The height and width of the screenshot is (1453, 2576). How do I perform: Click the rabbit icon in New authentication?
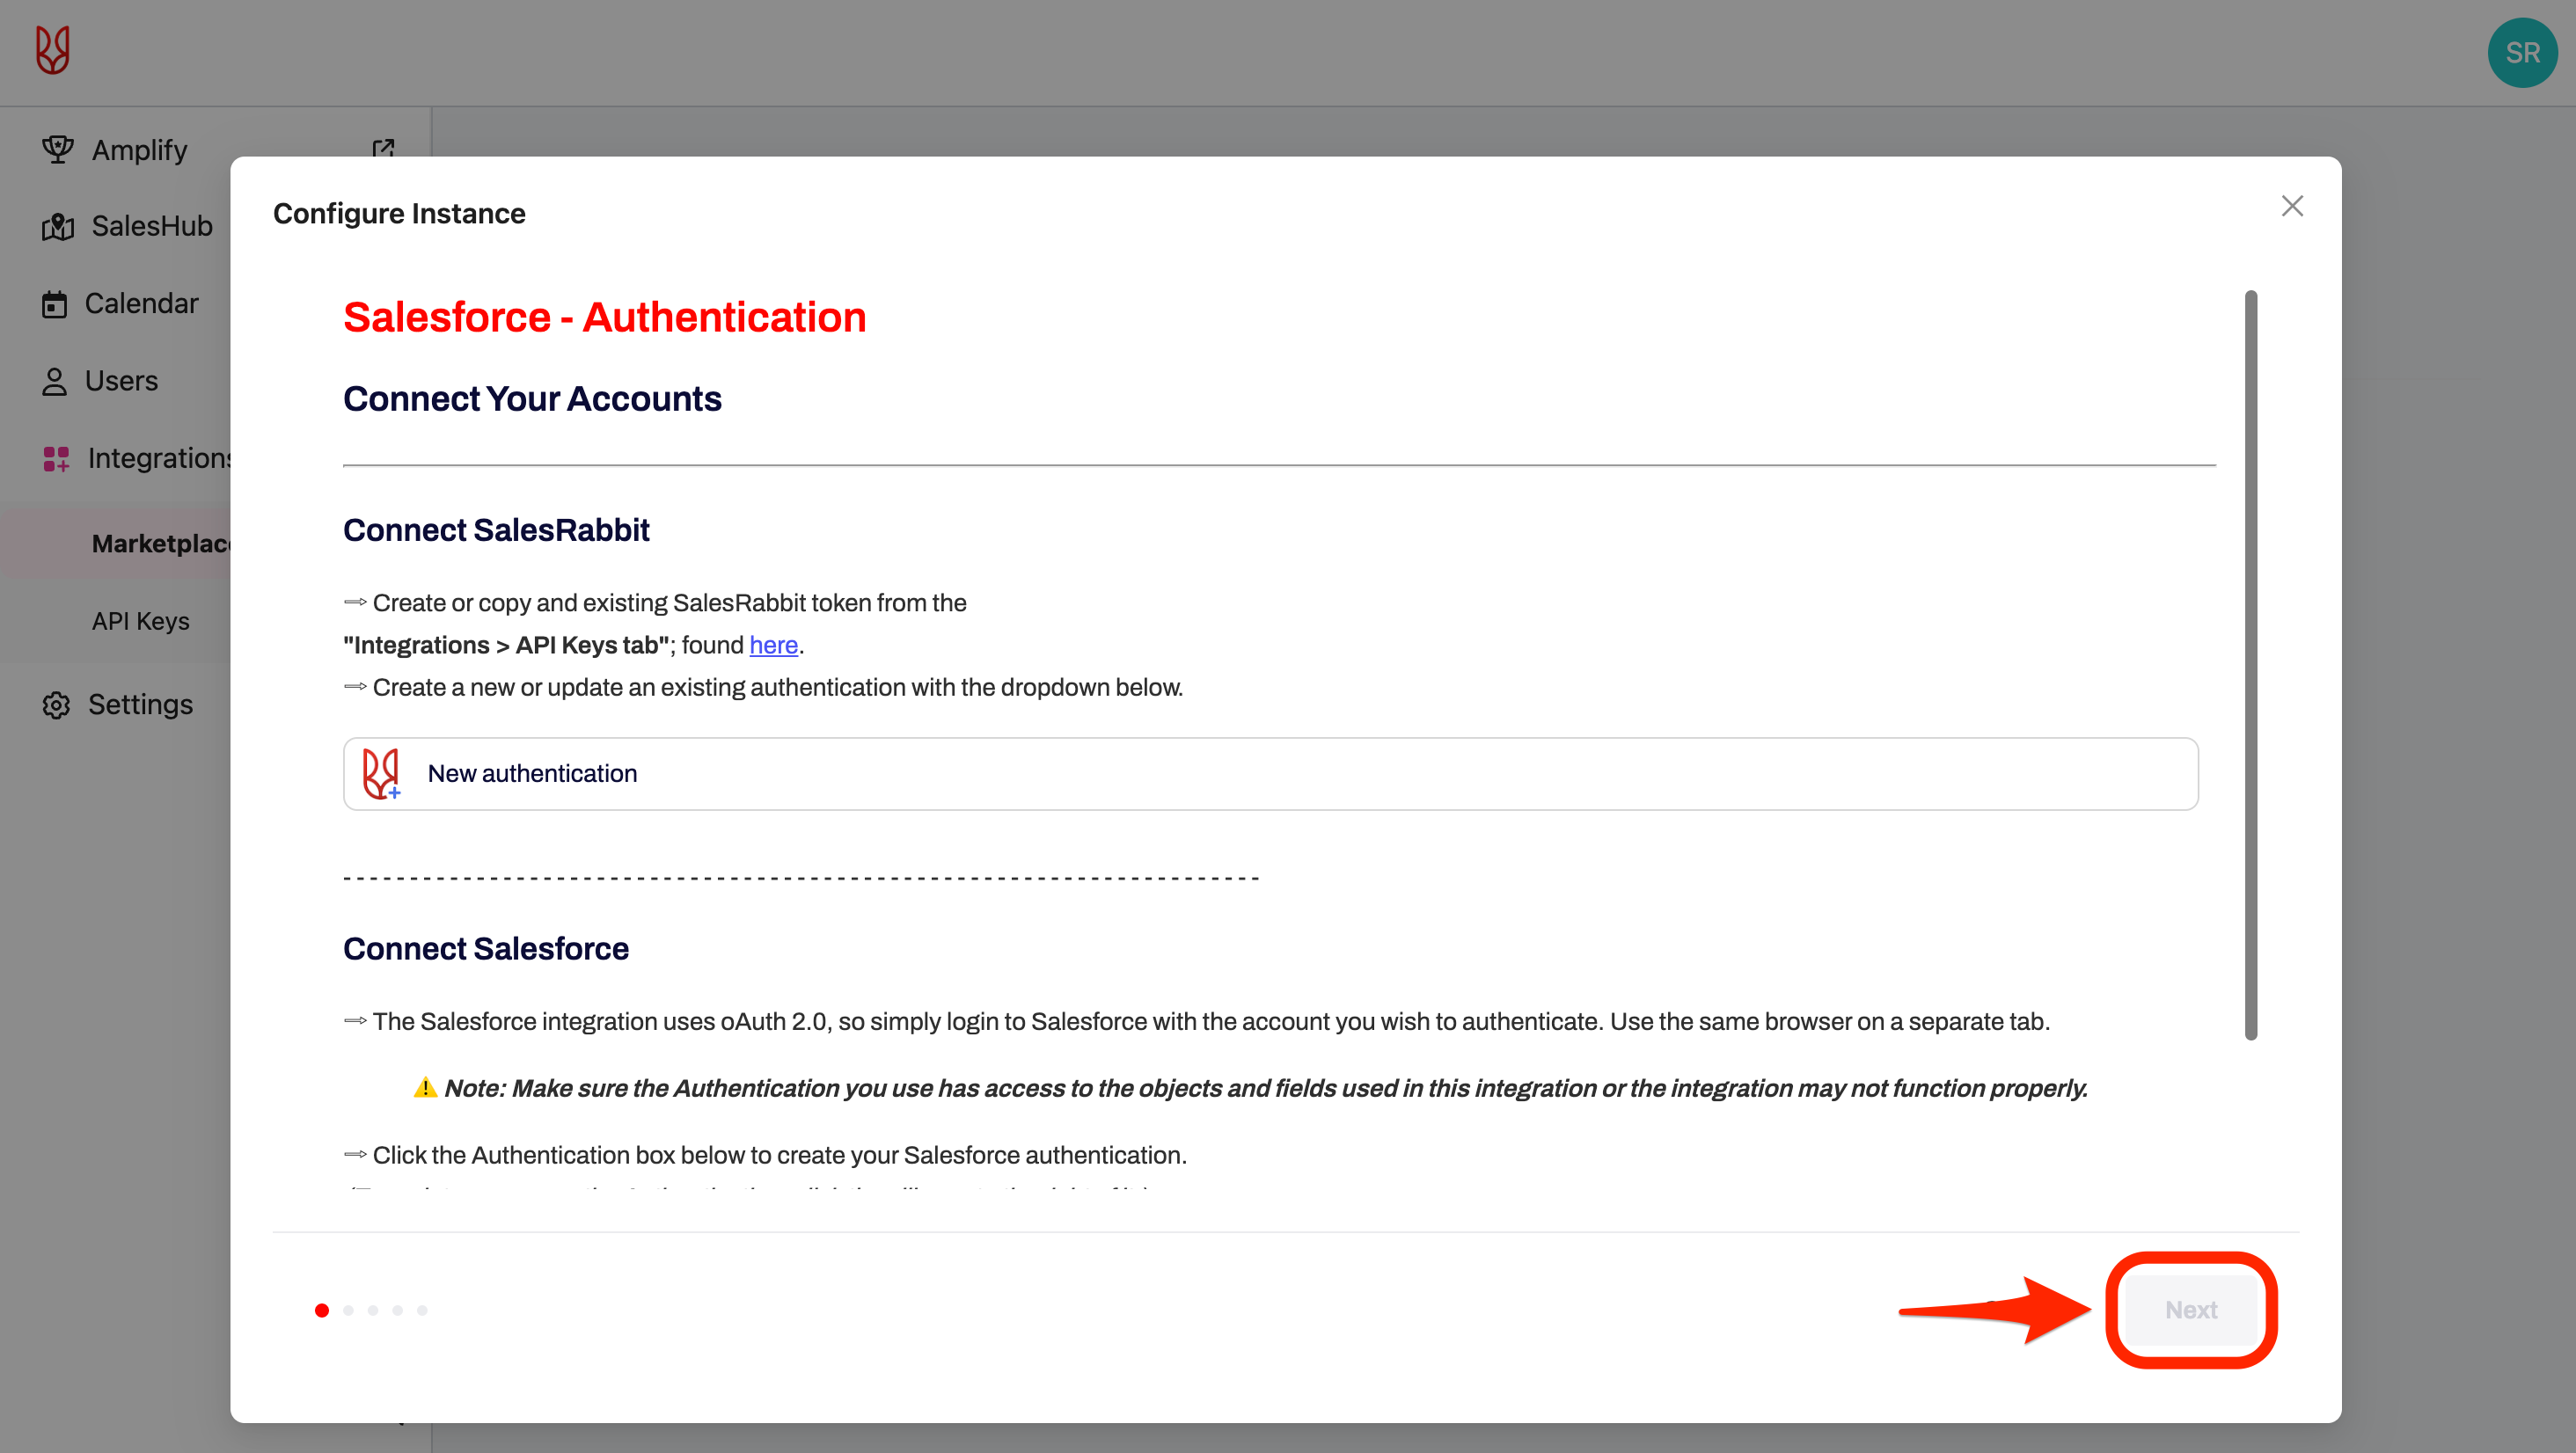click(x=381, y=773)
